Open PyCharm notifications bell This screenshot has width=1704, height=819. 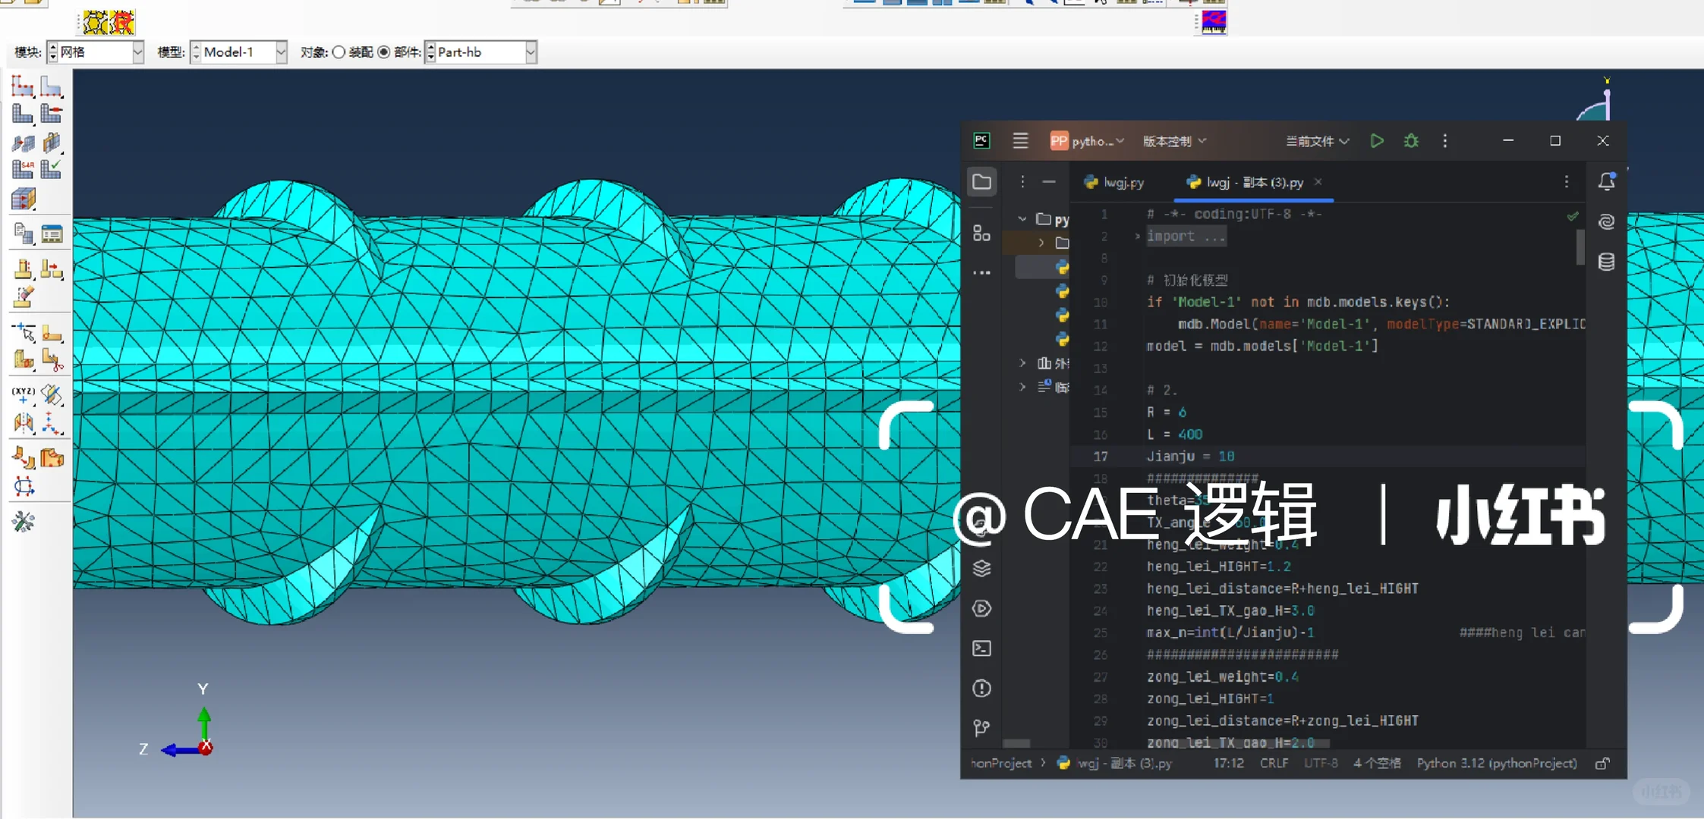pyautogui.click(x=1606, y=182)
